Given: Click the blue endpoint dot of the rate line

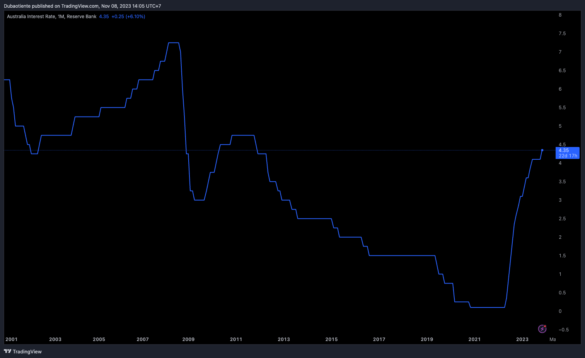Looking at the screenshot, I should coord(542,150).
